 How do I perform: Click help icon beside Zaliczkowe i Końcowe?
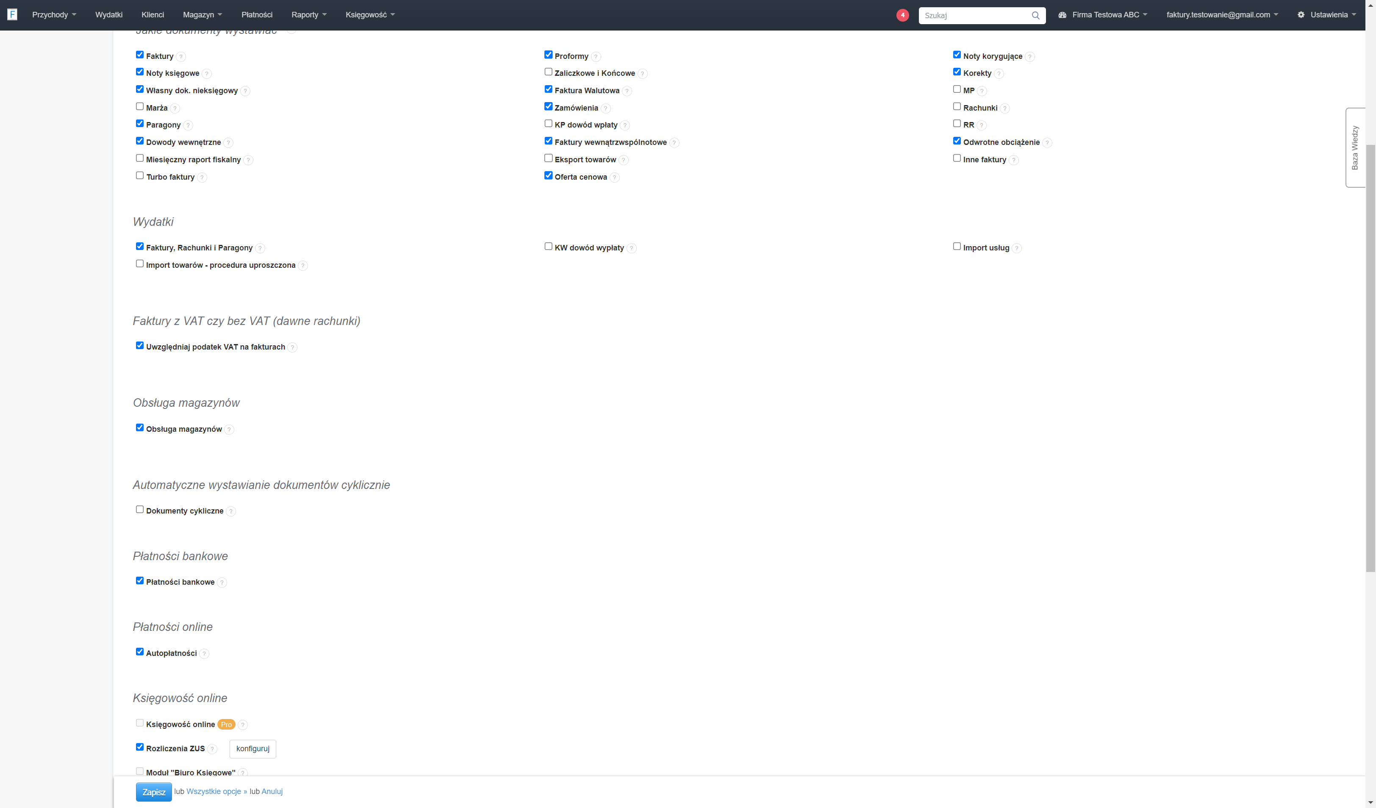[643, 74]
